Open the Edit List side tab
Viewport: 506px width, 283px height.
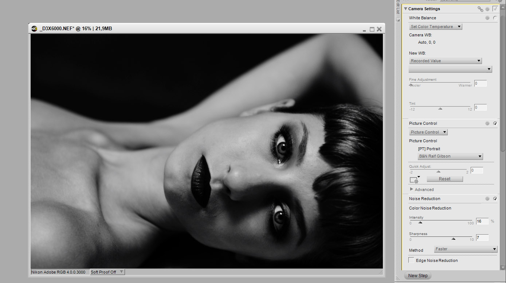tap(398, 7)
